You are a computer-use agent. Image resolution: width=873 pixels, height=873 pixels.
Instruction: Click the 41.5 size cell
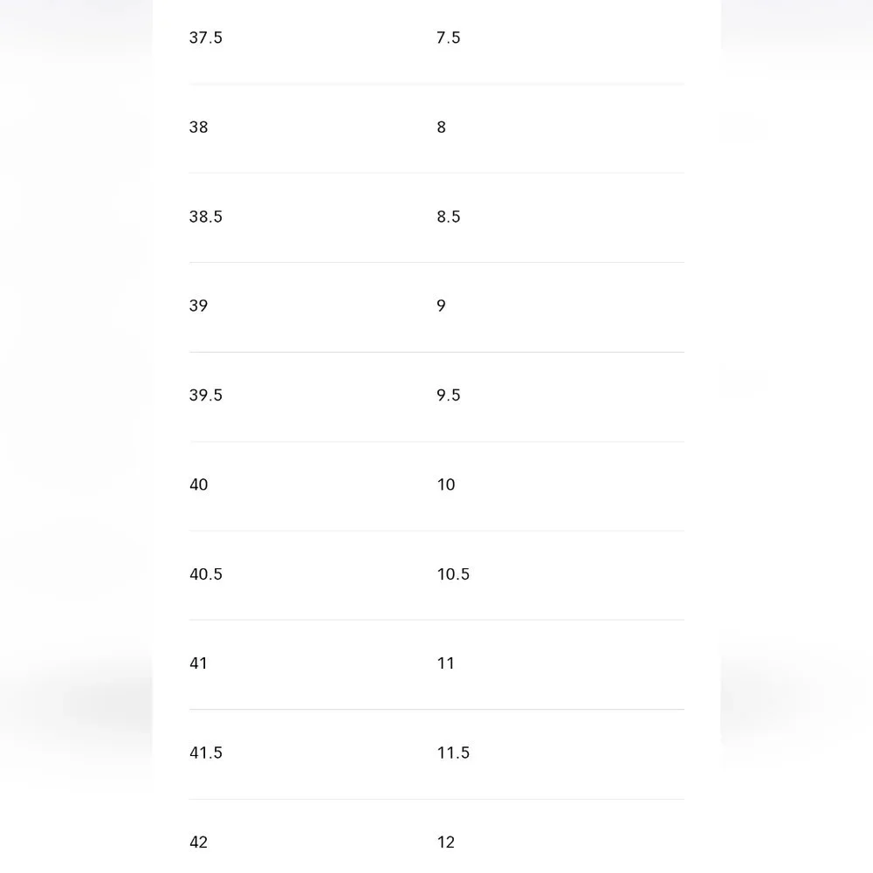pyautogui.click(x=206, y=753)
